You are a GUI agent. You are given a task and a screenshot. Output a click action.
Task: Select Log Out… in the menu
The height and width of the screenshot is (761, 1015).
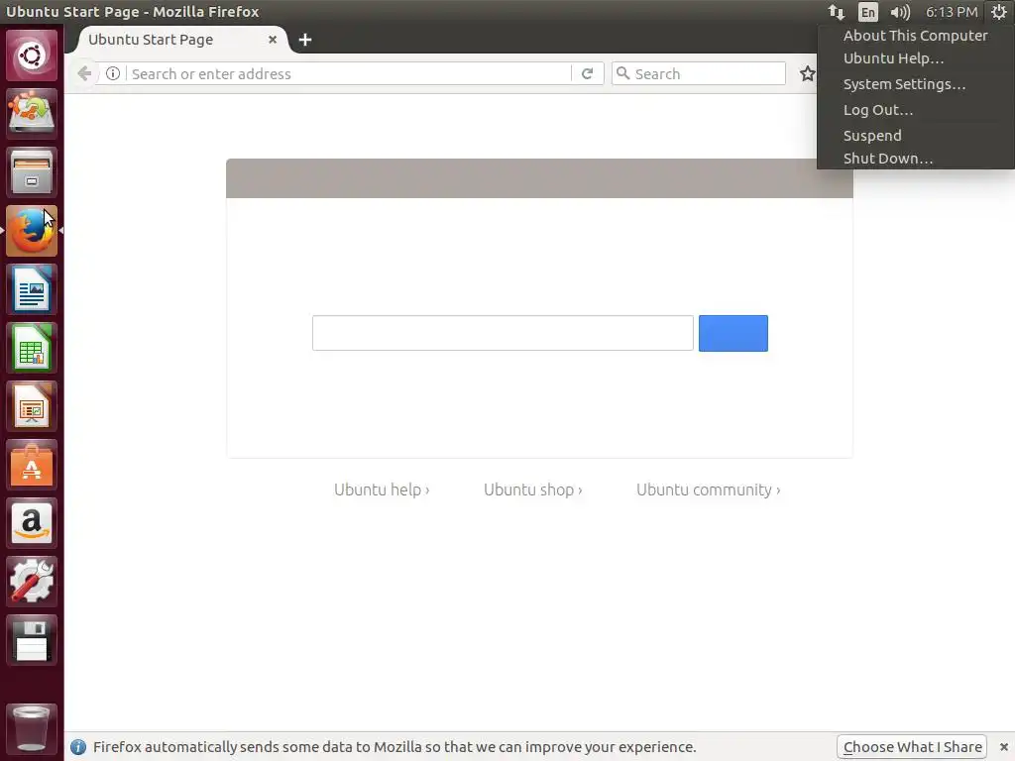pos(915,110)
